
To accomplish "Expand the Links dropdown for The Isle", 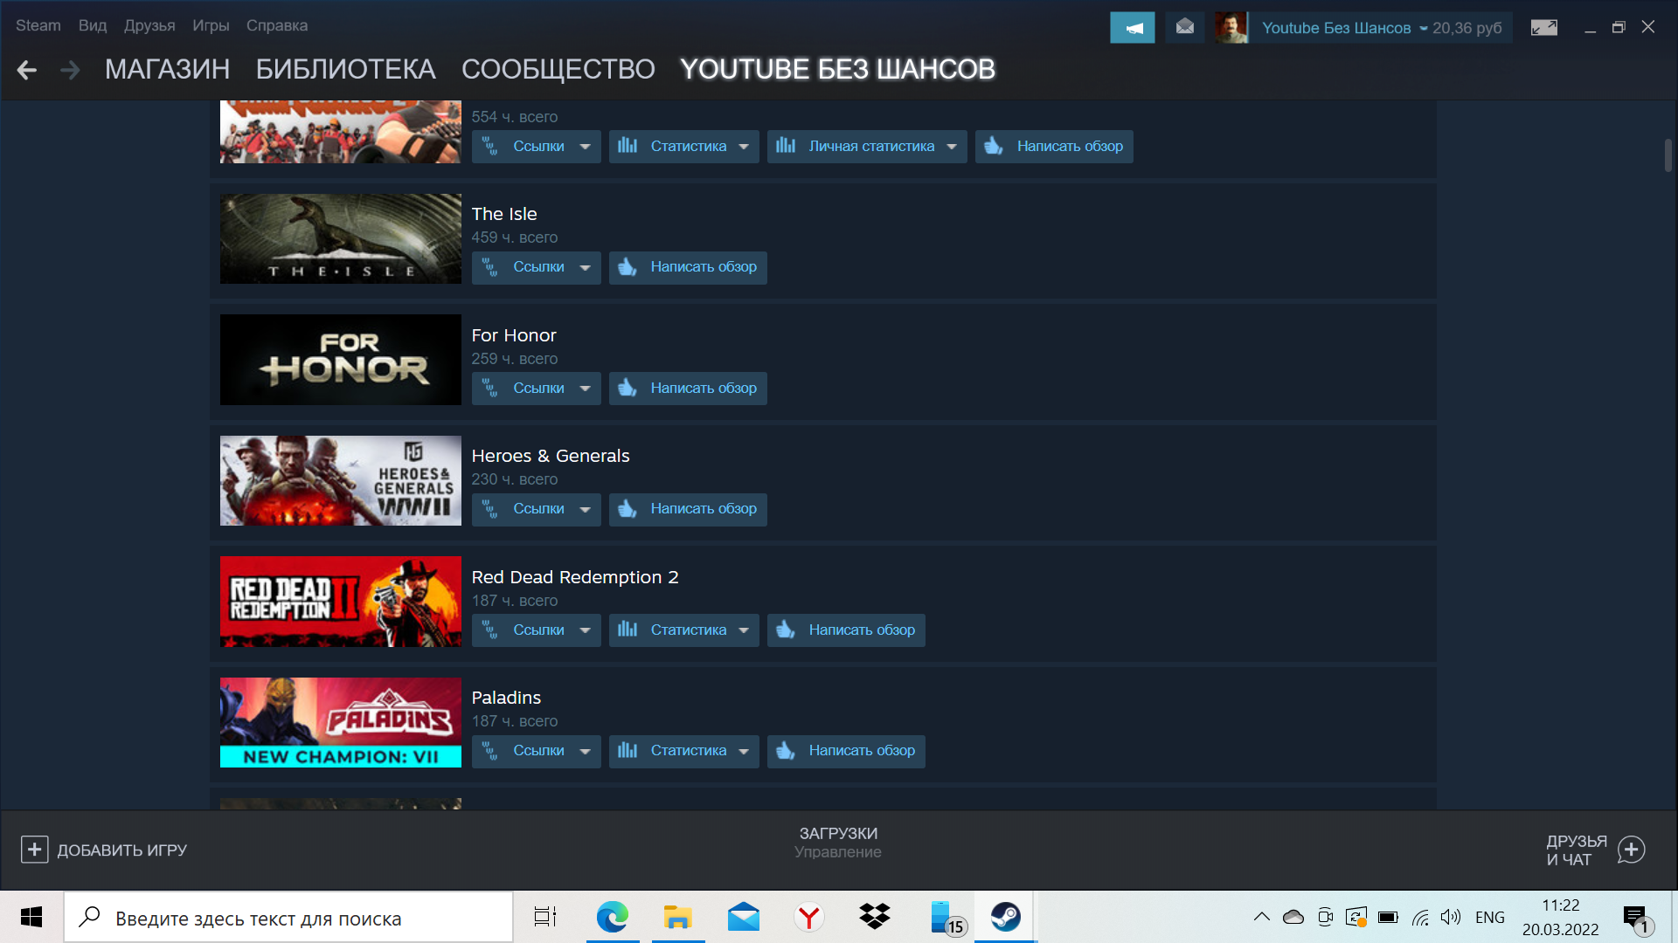I will click(536, 267).
